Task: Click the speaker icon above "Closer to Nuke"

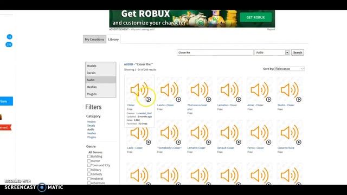Action: 290,133
